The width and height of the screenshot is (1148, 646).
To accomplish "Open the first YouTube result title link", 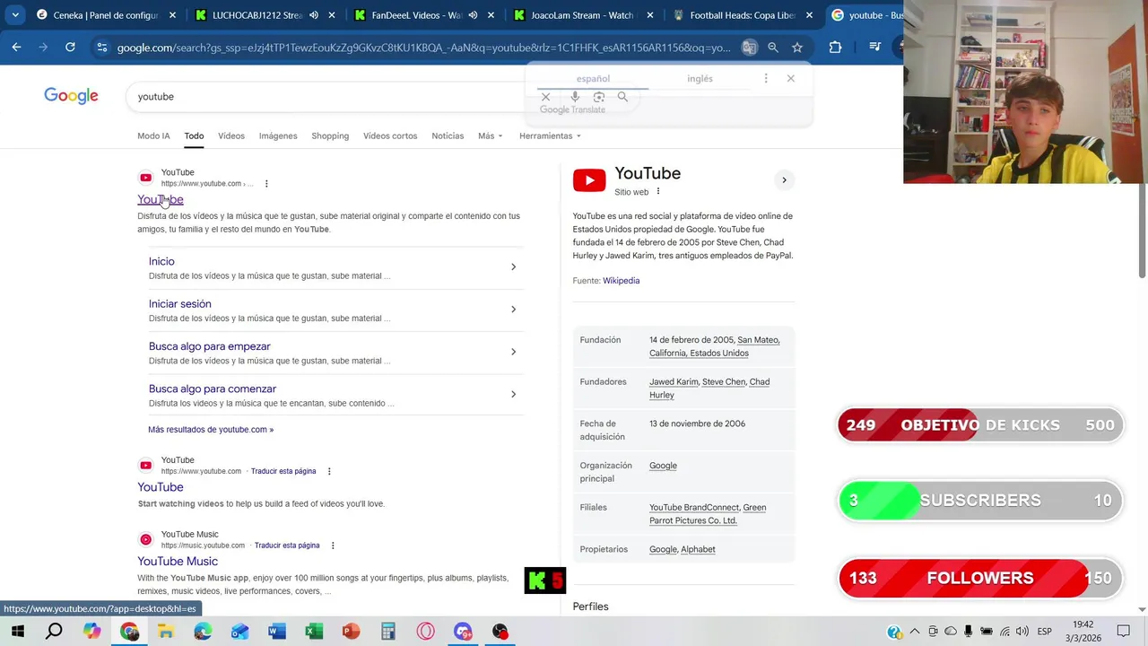I will pyautogui.click(x=161, y=199).
